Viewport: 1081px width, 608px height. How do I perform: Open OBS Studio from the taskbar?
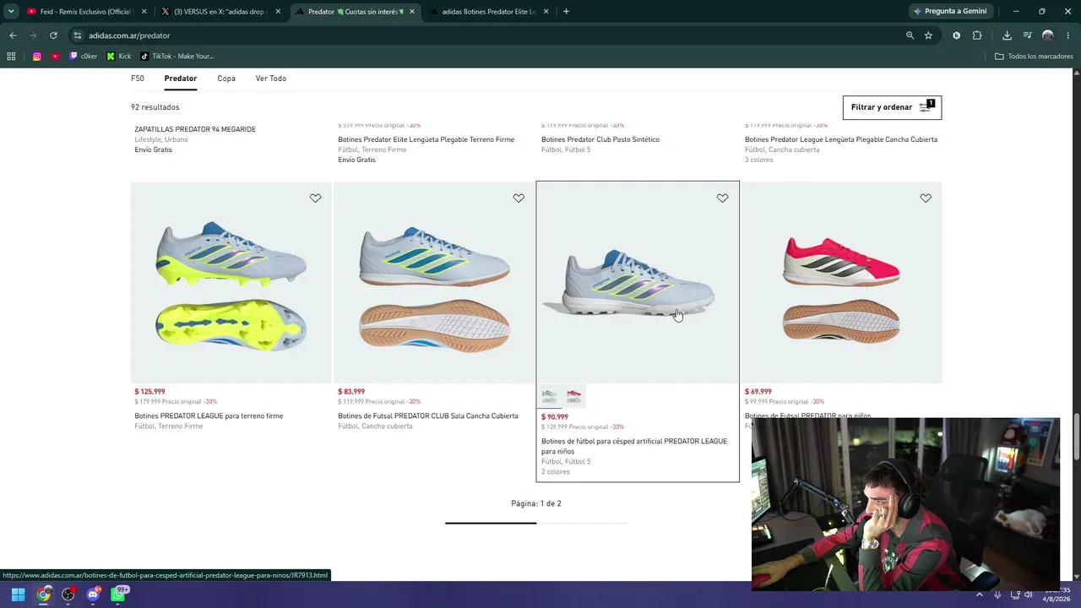point(68,594)
